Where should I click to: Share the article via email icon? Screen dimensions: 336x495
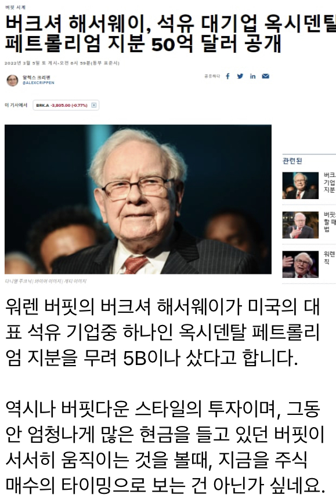tap(266, 76)
